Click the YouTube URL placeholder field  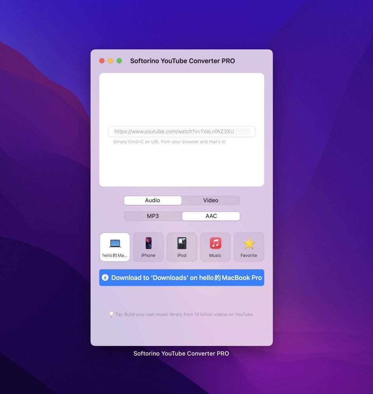tap(181, 131)
